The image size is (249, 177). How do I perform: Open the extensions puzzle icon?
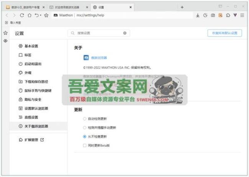point(228,15)
